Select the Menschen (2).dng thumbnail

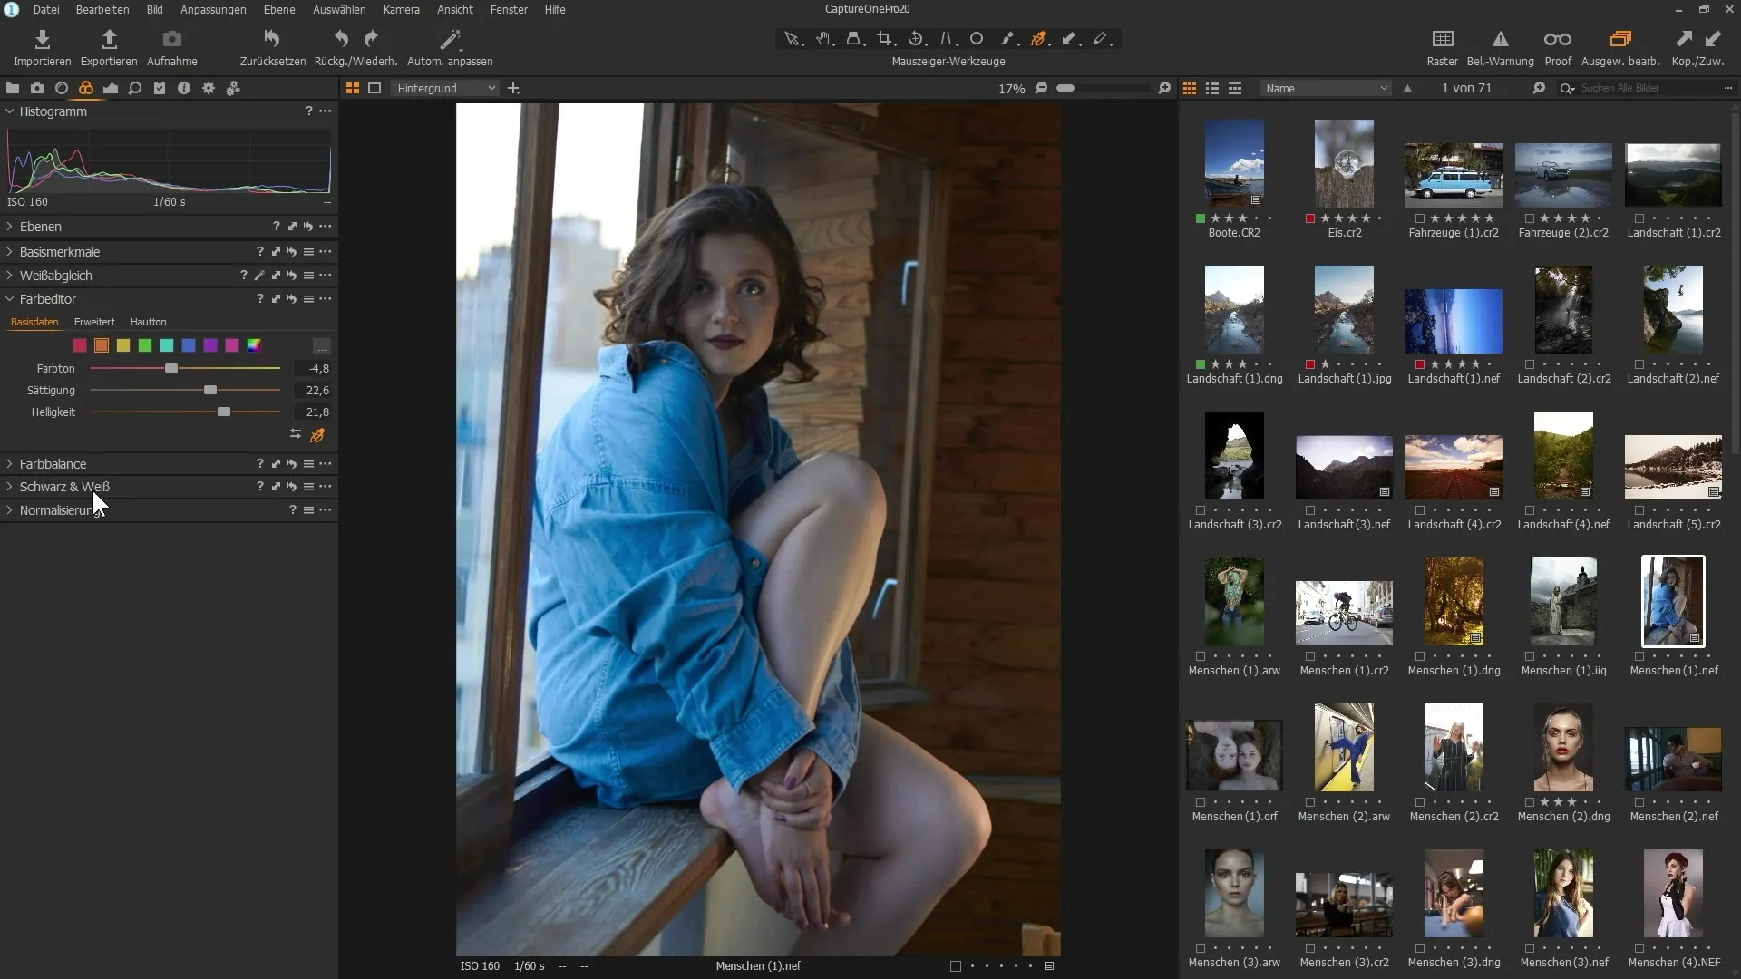point(1563,748)
